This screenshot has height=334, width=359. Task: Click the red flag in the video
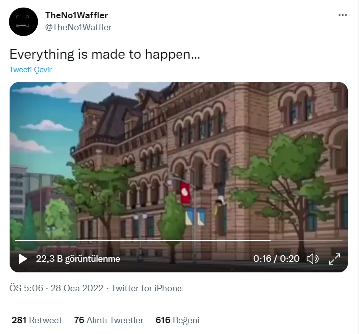click(185, 193)
